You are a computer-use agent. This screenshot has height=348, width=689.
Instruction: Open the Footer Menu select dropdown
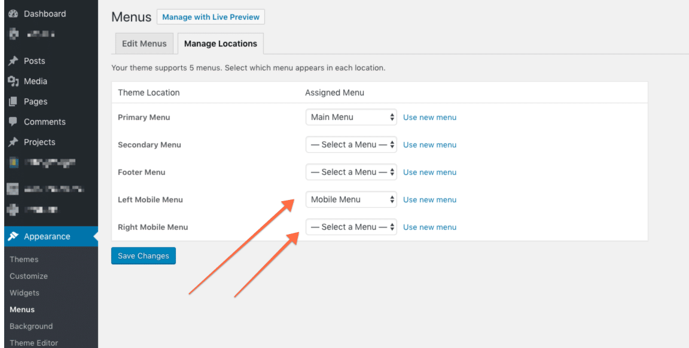pyautogui.click(x=351, y=172)
